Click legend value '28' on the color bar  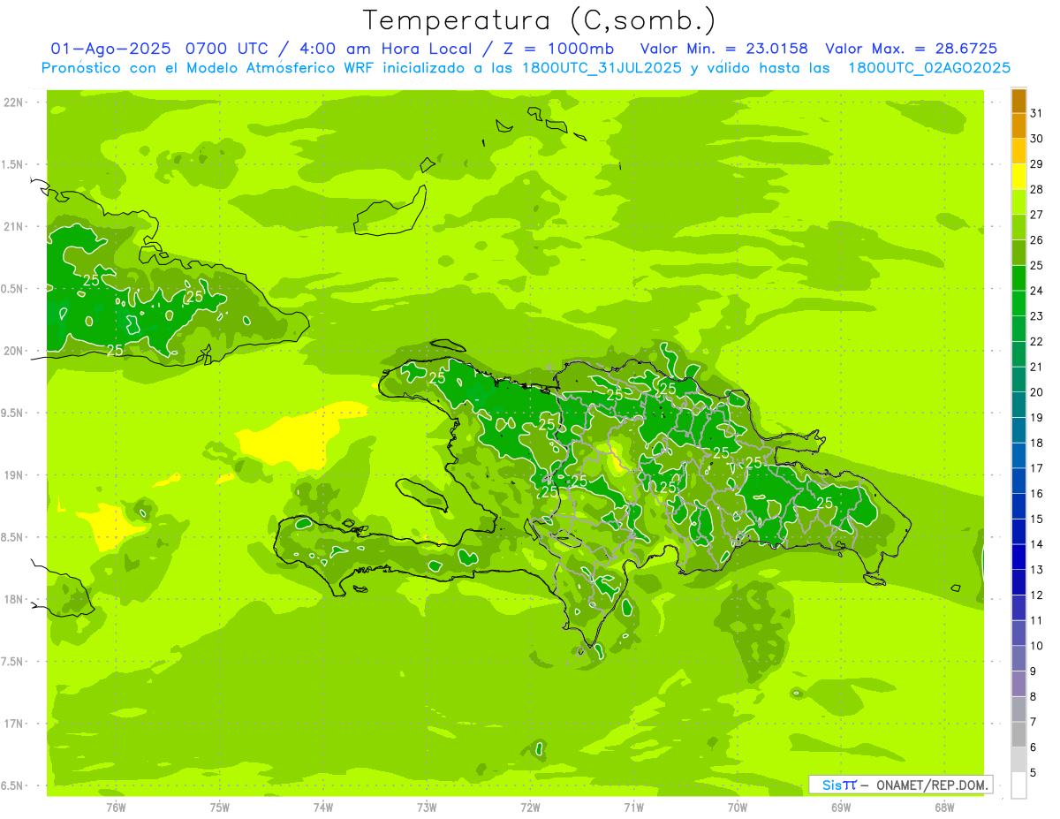(x=1037, y=189)
